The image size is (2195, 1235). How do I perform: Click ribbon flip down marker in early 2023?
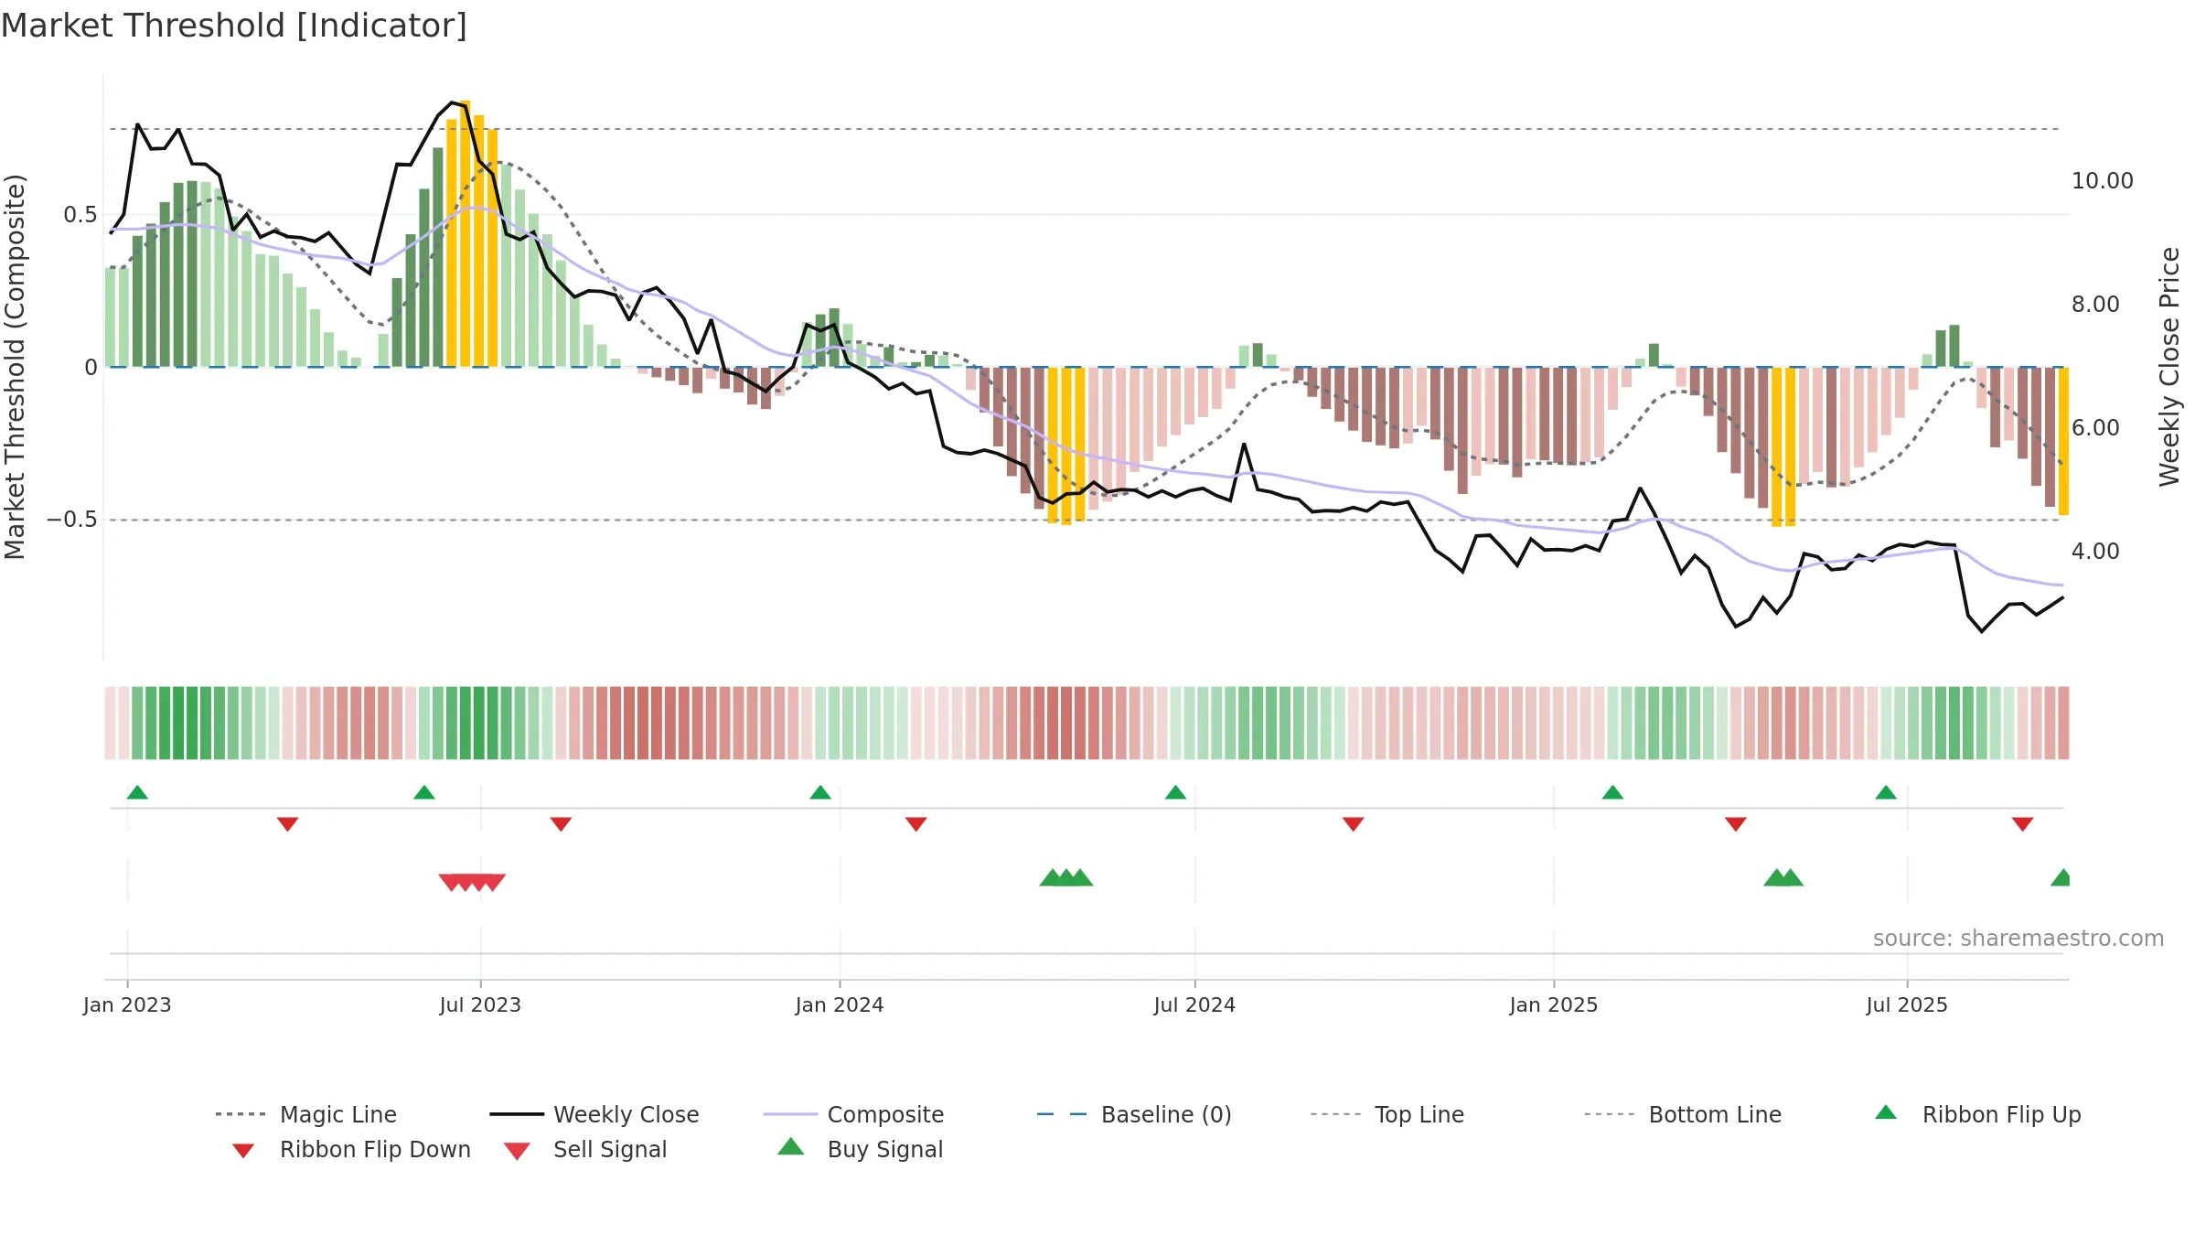pos(287,824)
